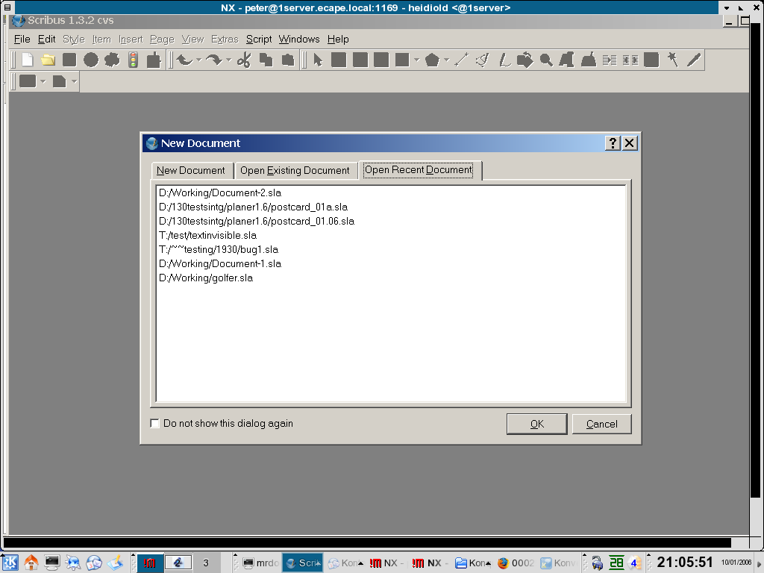Screen dimensions: 764x573
Task: Open the Script menu
Action: point(259,40)
